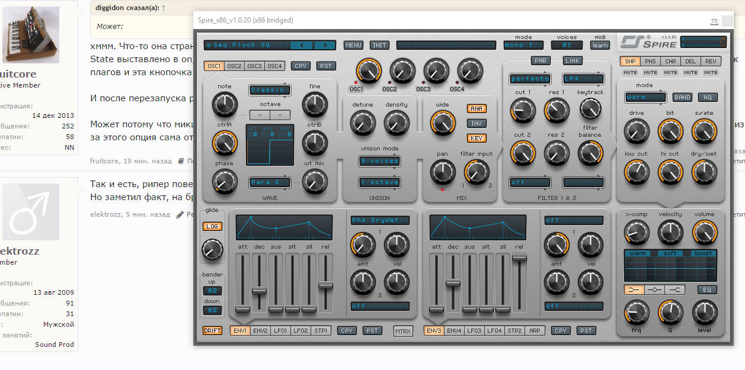The width and height of the screenshot is (745, 370).
Task: Paste oscillator settings with PST beside OSC4
Action: [325, 66]
